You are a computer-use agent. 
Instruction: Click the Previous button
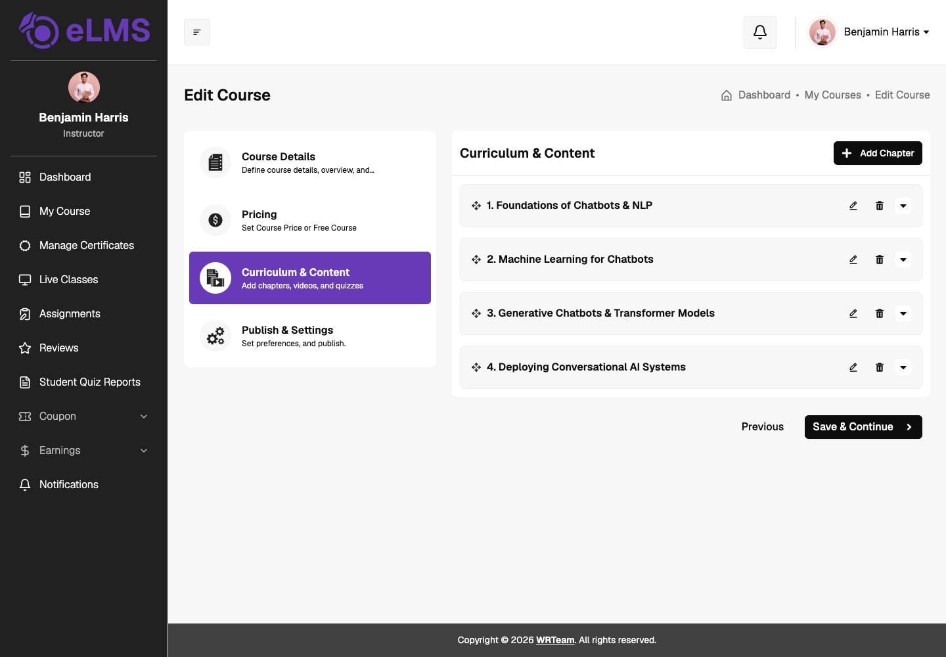pos(763,427)
